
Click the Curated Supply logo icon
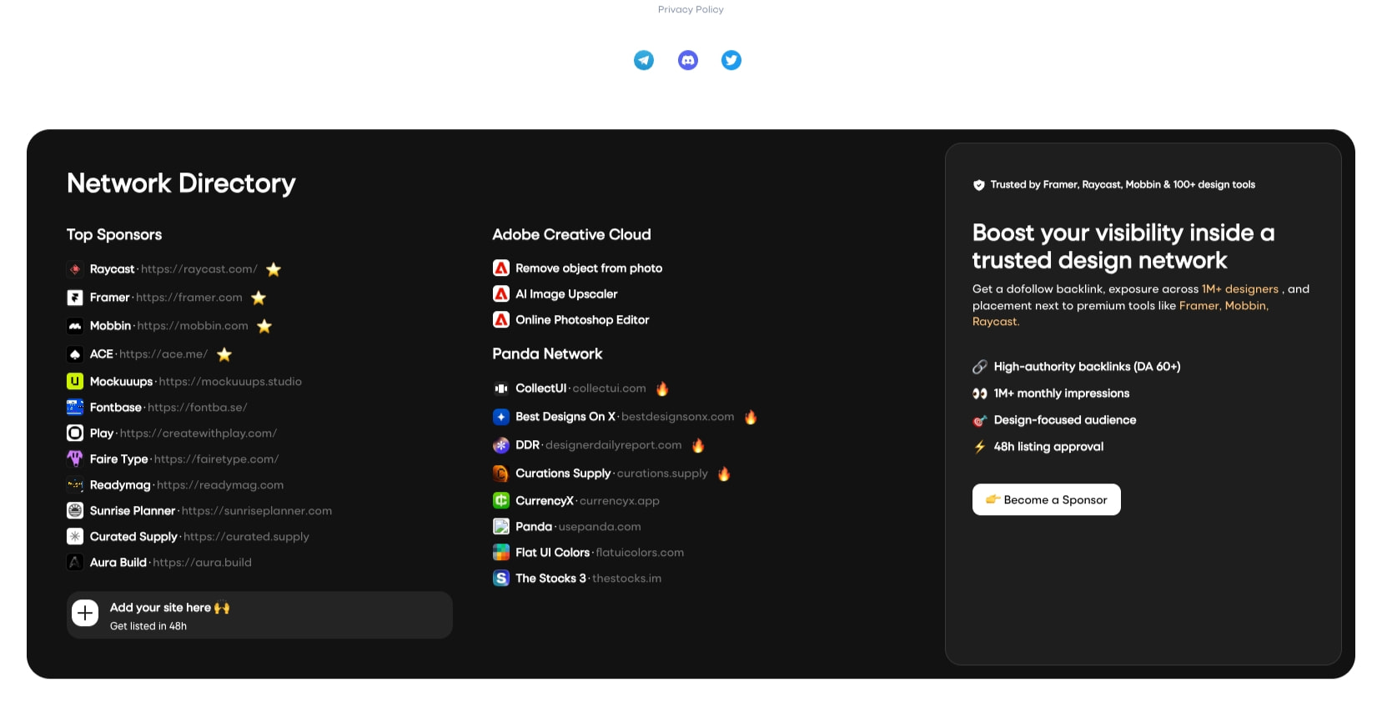[75, 536]
